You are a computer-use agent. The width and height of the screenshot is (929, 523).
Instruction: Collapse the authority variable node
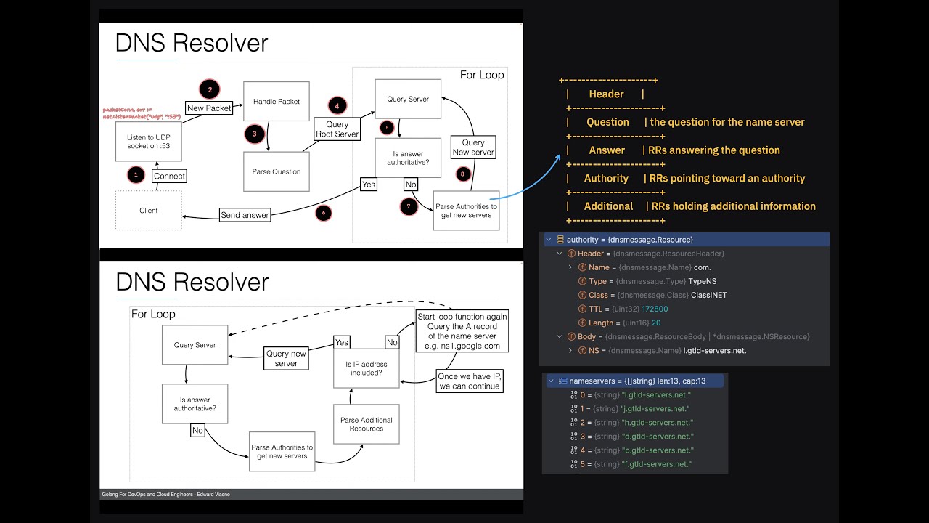[549, 240]
